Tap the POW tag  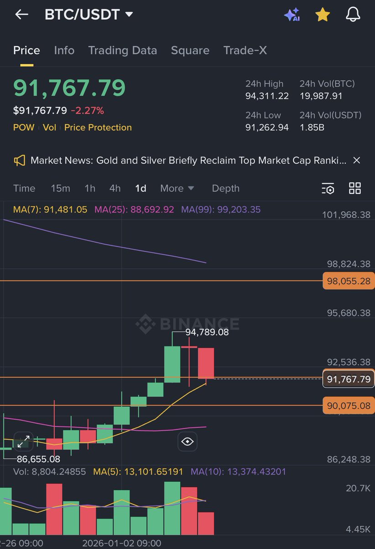click(x=24, y=128)
